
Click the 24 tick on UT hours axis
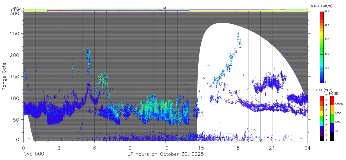click(x=308, y=148)
